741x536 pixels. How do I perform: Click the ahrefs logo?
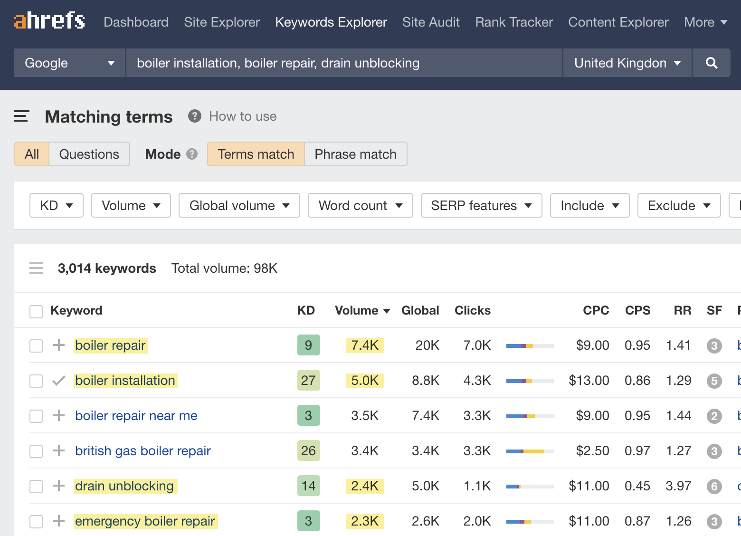pyautogui.click(x=49, y=21)
